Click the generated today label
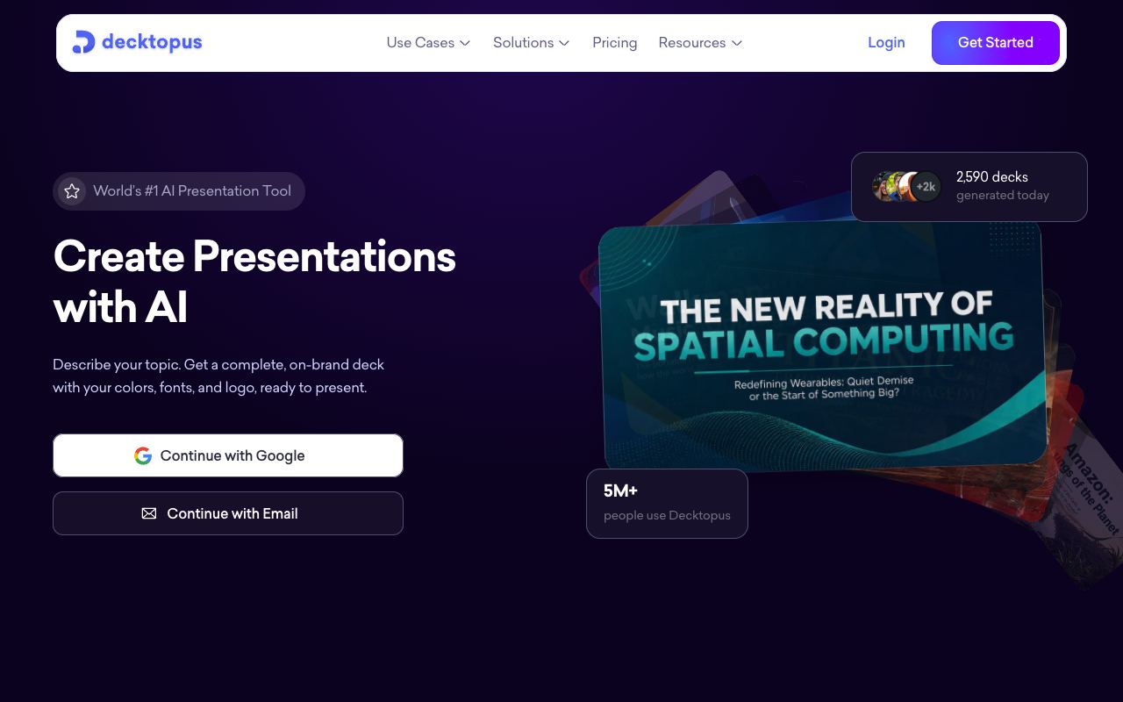 coord(1003,196)
